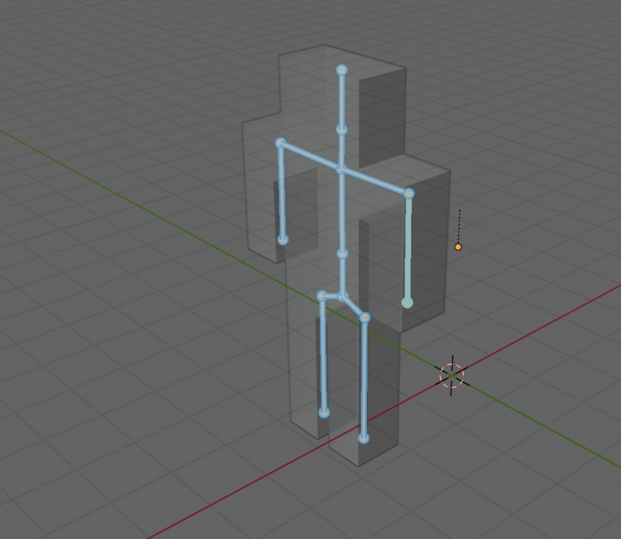The image size is (621, 539).
Task: Select the orange light object origin dot
Action: tap(458, 247)
